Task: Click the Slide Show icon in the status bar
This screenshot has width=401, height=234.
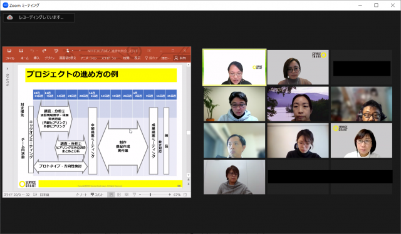Action: click(x=134, y=195)
